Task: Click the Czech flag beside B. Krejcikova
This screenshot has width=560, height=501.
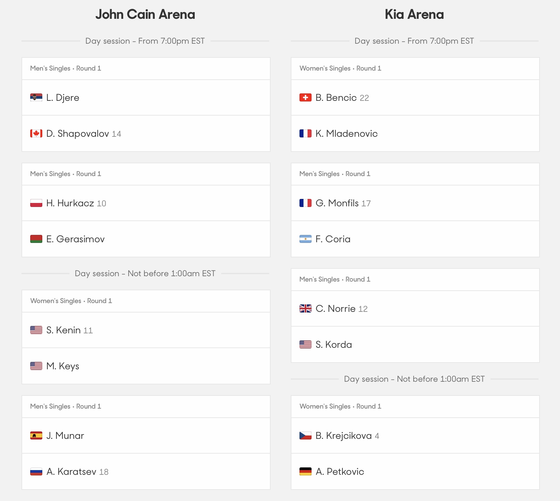Action: pyautogui.click(x=306, y=435)
